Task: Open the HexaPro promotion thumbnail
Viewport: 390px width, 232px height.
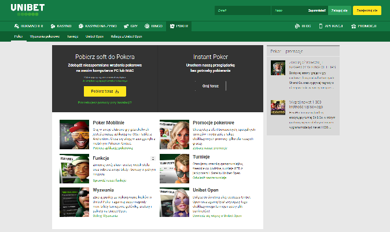Action: tap(278, 108)
